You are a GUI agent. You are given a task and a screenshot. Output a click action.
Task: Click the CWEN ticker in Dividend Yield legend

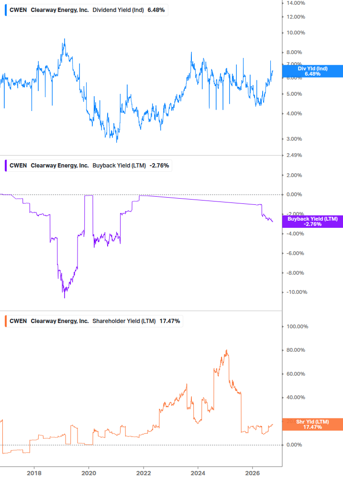[18, 10]
